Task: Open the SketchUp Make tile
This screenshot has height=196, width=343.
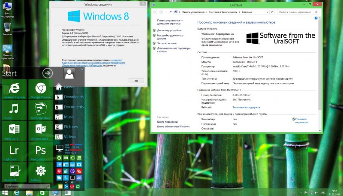Action: click(x=41, y=110)
